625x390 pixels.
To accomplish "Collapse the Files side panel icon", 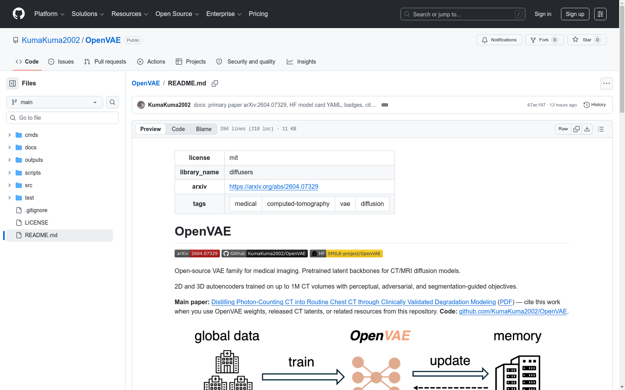I will [12, 83].
